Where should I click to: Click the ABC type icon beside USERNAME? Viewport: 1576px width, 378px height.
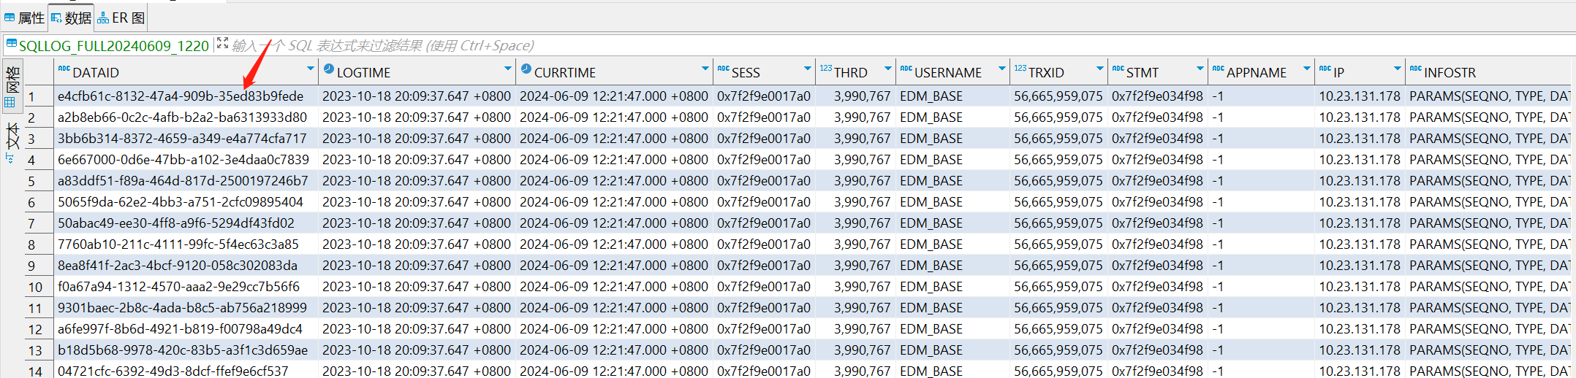point(906,69)
